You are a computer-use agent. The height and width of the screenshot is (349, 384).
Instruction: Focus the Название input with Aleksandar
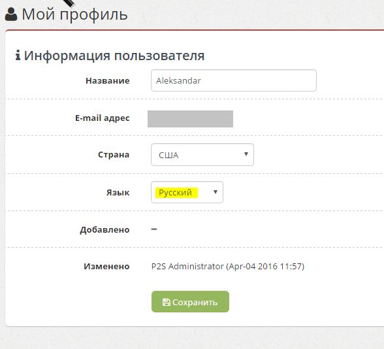pos(234,80)
